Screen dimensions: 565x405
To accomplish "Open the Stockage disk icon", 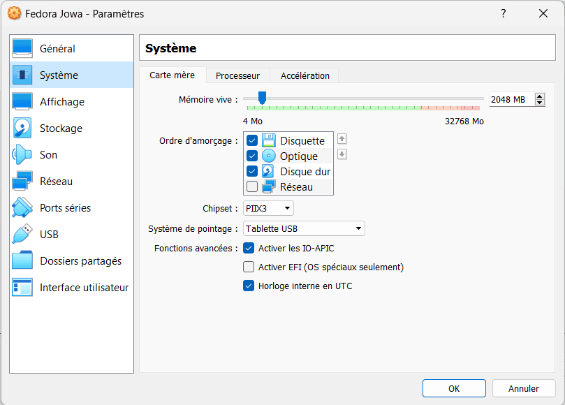I will click(x=22, y=128).
